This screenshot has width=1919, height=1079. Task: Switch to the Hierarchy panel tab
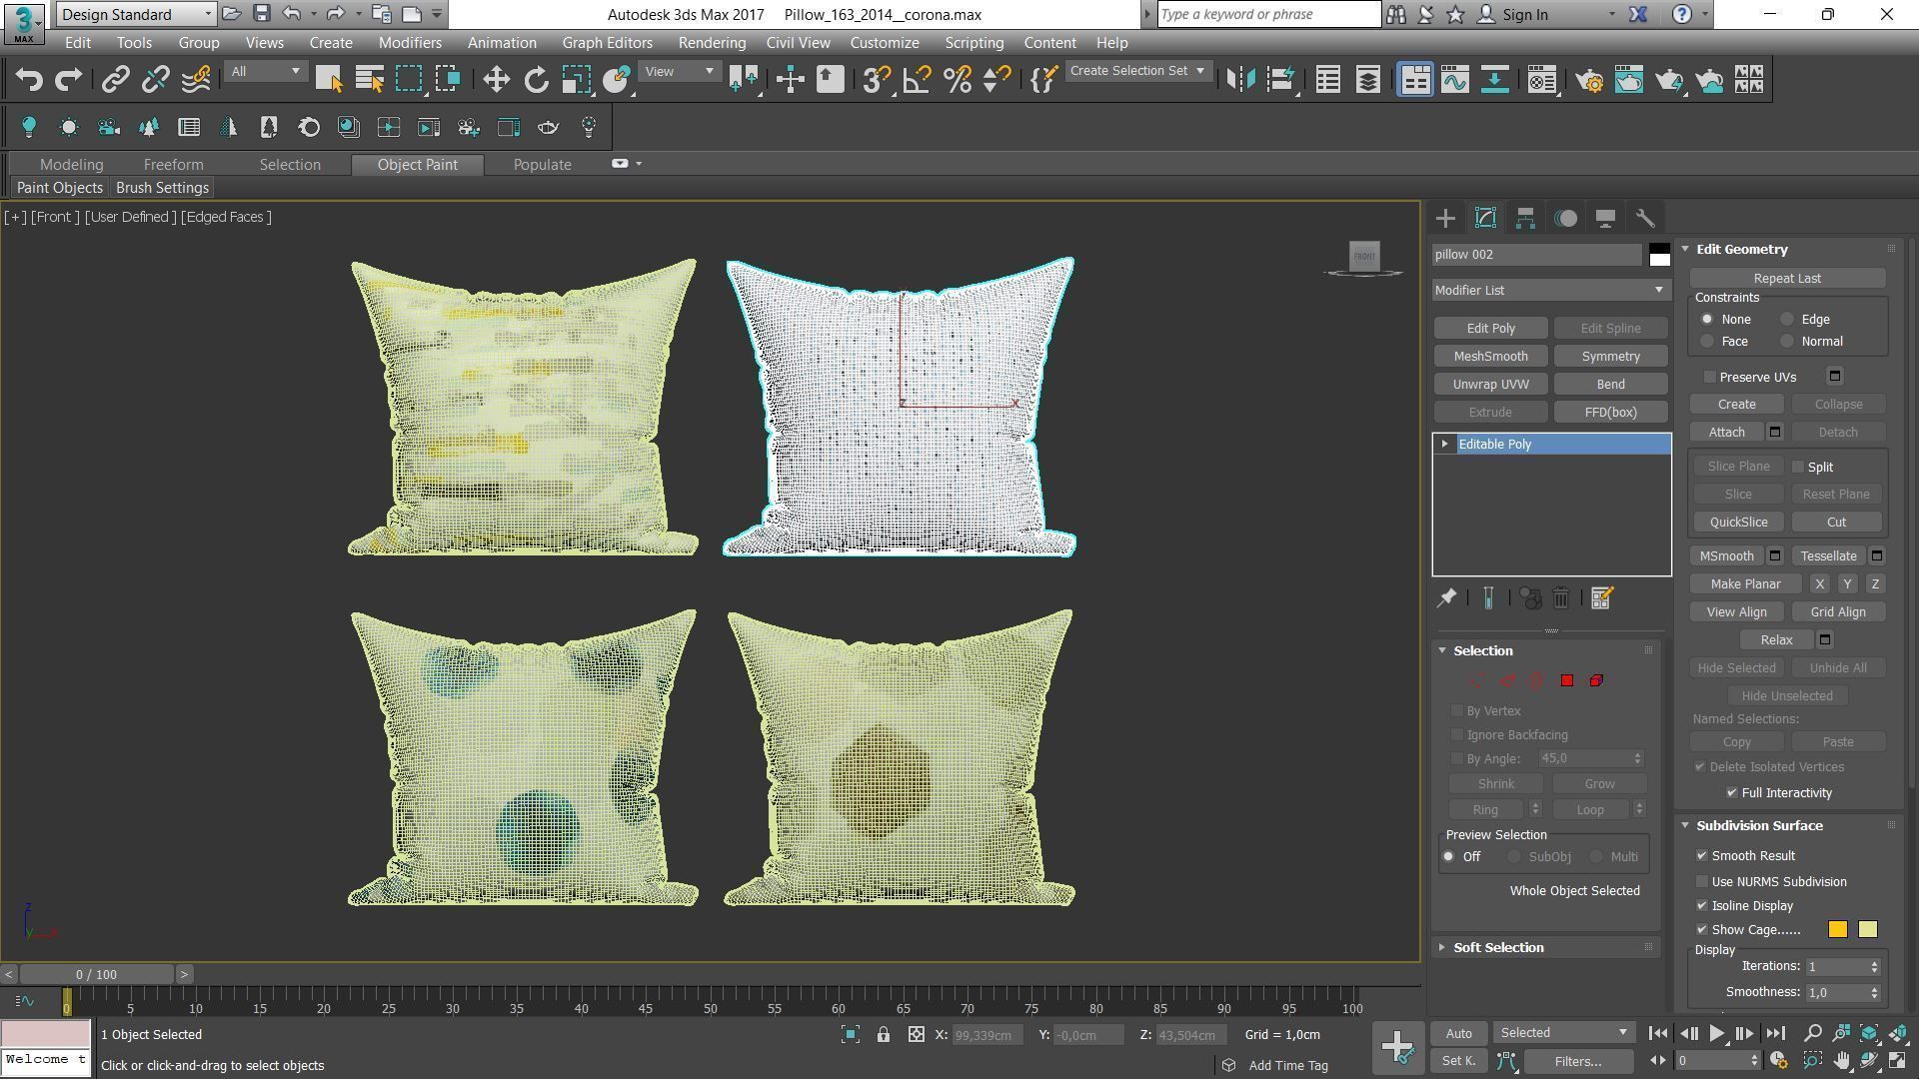click(1525, 218)
